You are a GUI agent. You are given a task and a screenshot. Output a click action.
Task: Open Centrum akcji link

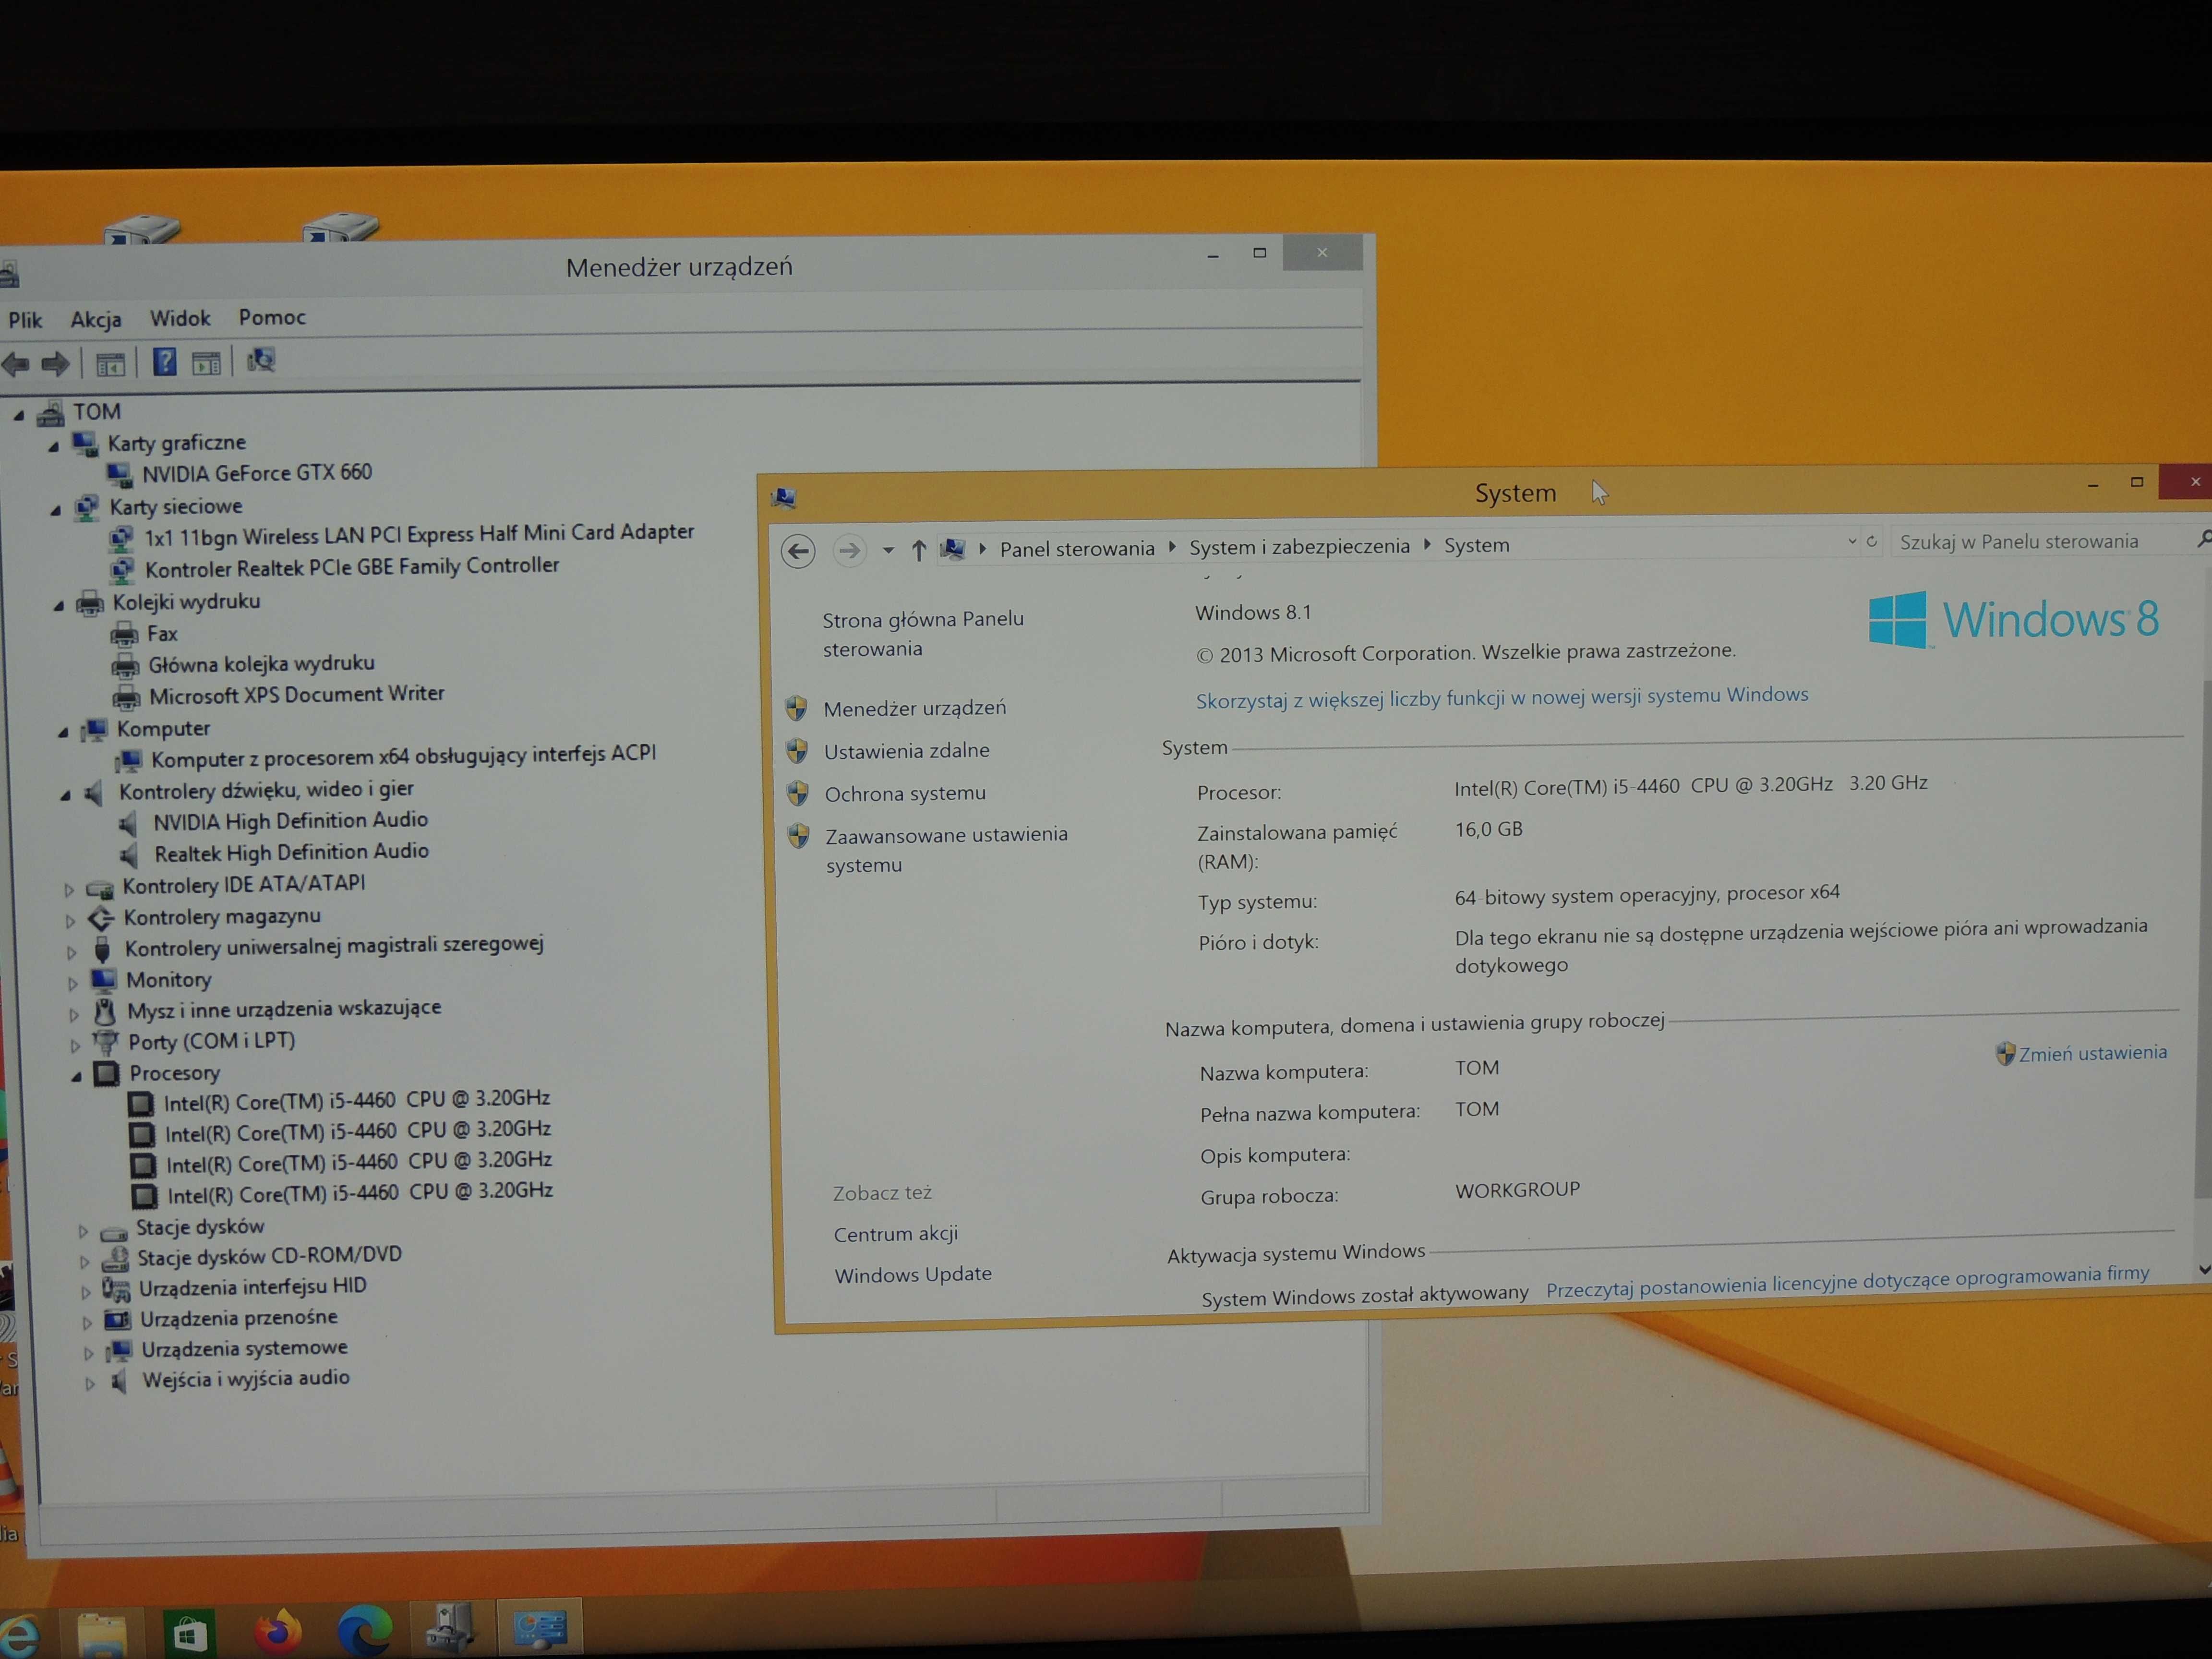[x=896, y=1234]
